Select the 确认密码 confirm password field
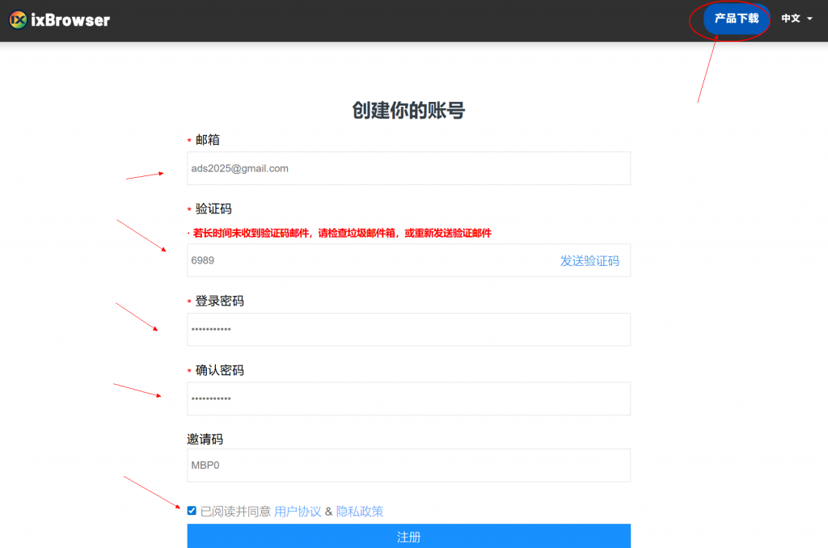Screen dimensions: 828x548 (408, 398)
